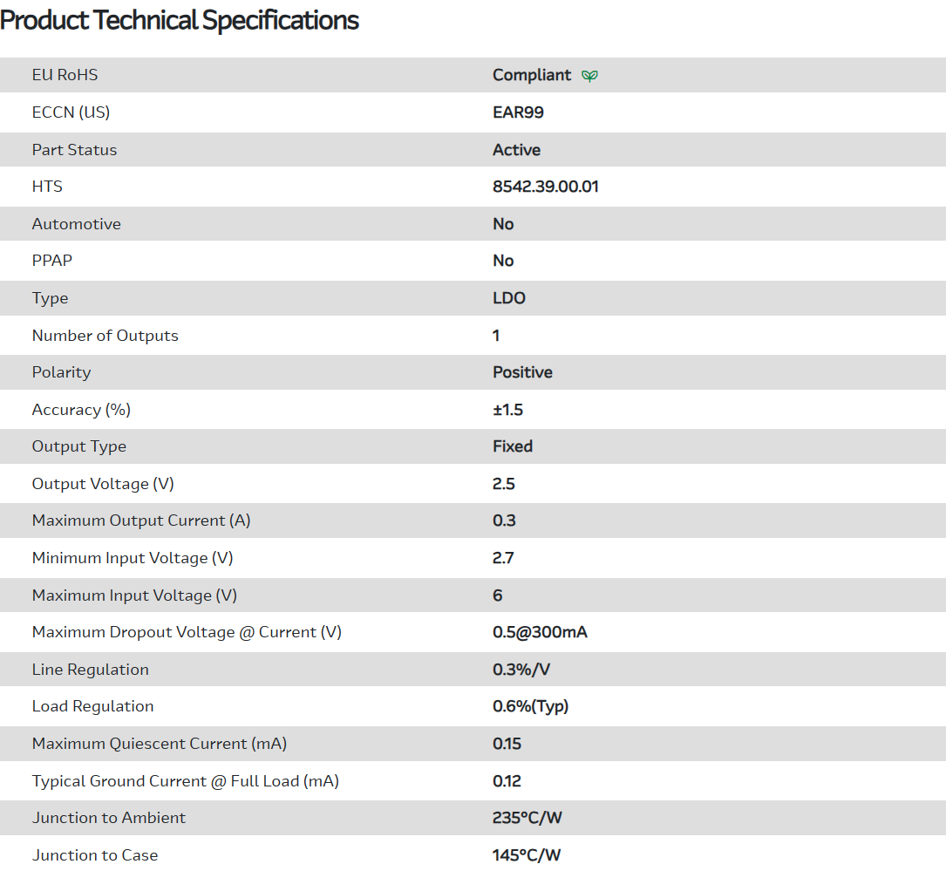
Task: Click the green RoHS leaf icon
Action: [590, 76]
